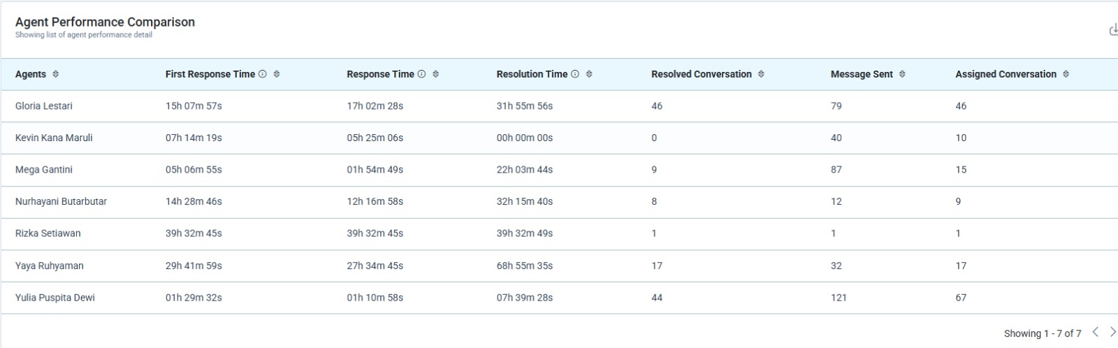Image resolution: width=1118 pixels, height=348 pixels.
Task: Open Kevin Kana Maruli agent entry
Action: pos(54,138)
